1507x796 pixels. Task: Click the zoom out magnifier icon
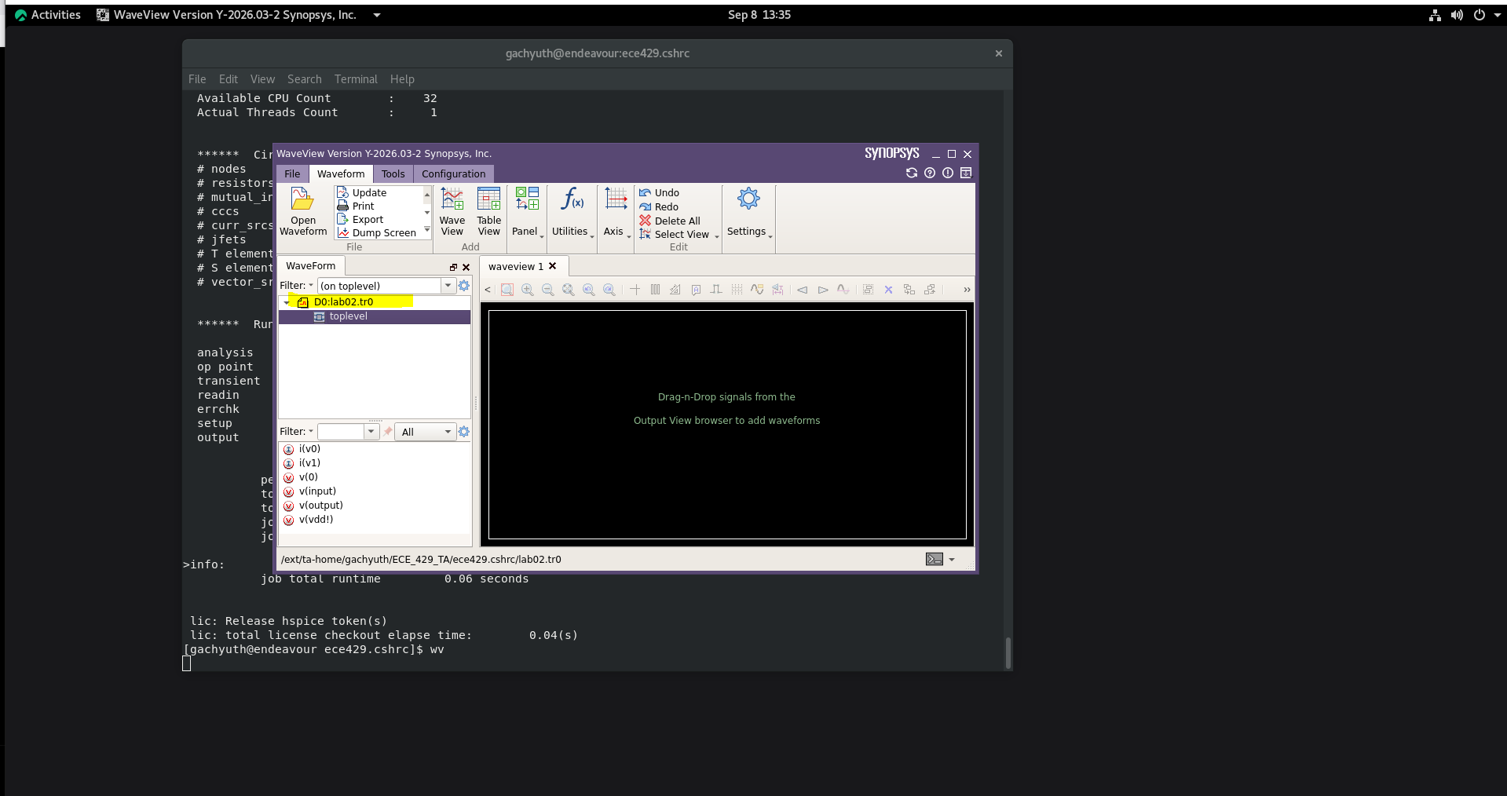pyautogui.click(x=548, y=290)
